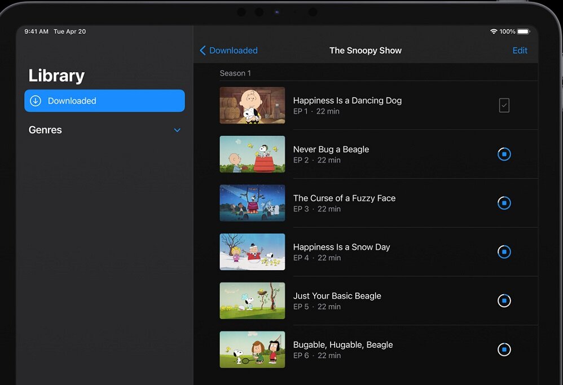Tap the Season 1 section header
The width and height of the screenshot is (563, 385).
pos(235,73)
